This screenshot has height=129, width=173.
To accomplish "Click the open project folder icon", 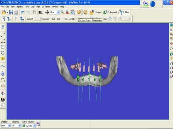I will coord(4,12).
